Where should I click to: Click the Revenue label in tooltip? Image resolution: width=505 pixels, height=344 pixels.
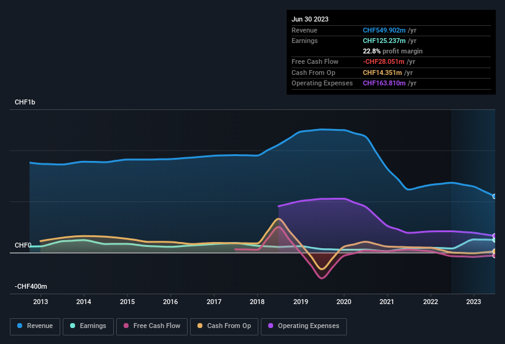(x=304, y=30)
